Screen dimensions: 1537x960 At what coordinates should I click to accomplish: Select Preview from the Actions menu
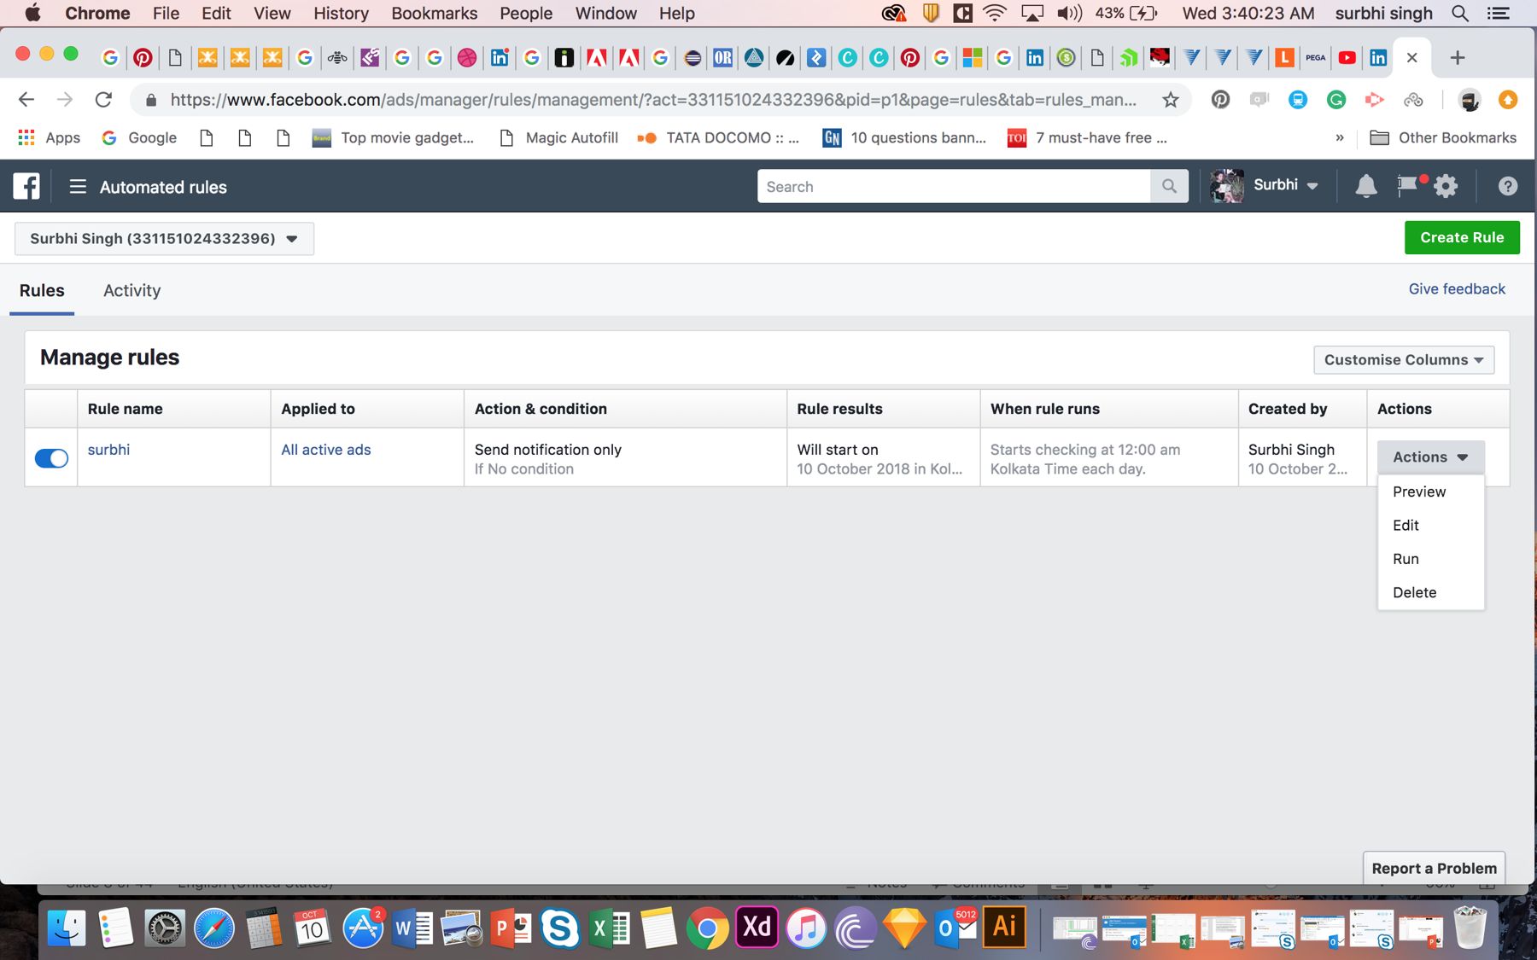click(1430, 492)
